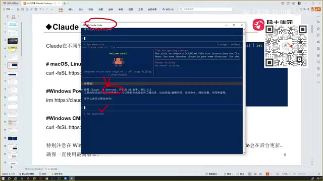Maximize the Claude Code terminal window
Image resolution: width=323 pixels, height=181 pixels.
(x=234, y=25)
